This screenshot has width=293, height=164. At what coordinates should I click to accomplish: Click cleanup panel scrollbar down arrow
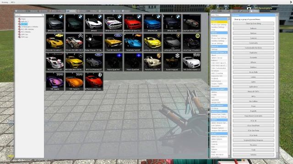(x=277, y=157)
